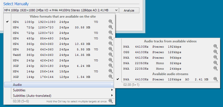Click magnifier icon for OGG 128kbps track

coord(216,52)
